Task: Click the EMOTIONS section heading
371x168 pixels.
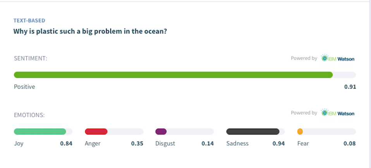Action: click(29, 115)
